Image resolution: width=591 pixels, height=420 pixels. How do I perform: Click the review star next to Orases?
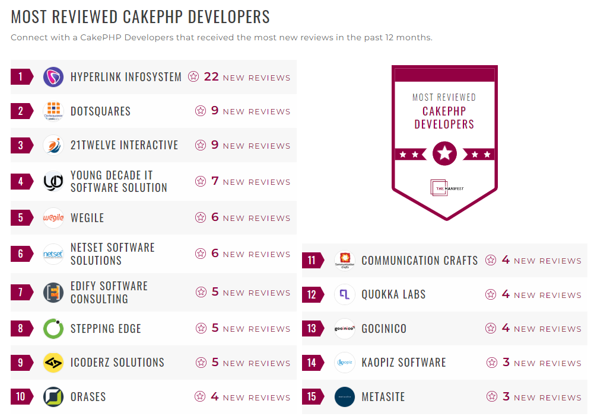pyautogui.click(x=201, y=397)
